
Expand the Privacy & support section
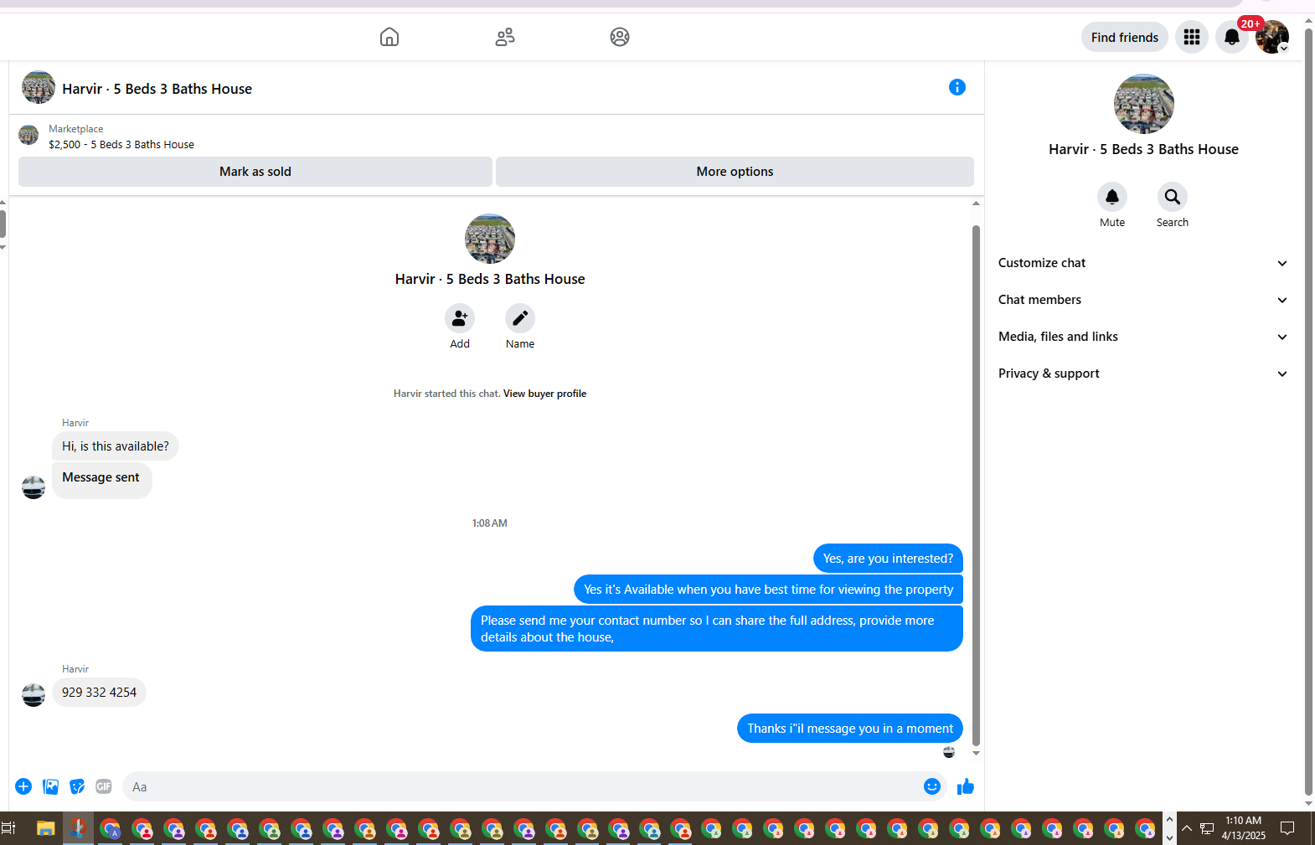(x=1143, y=374)
